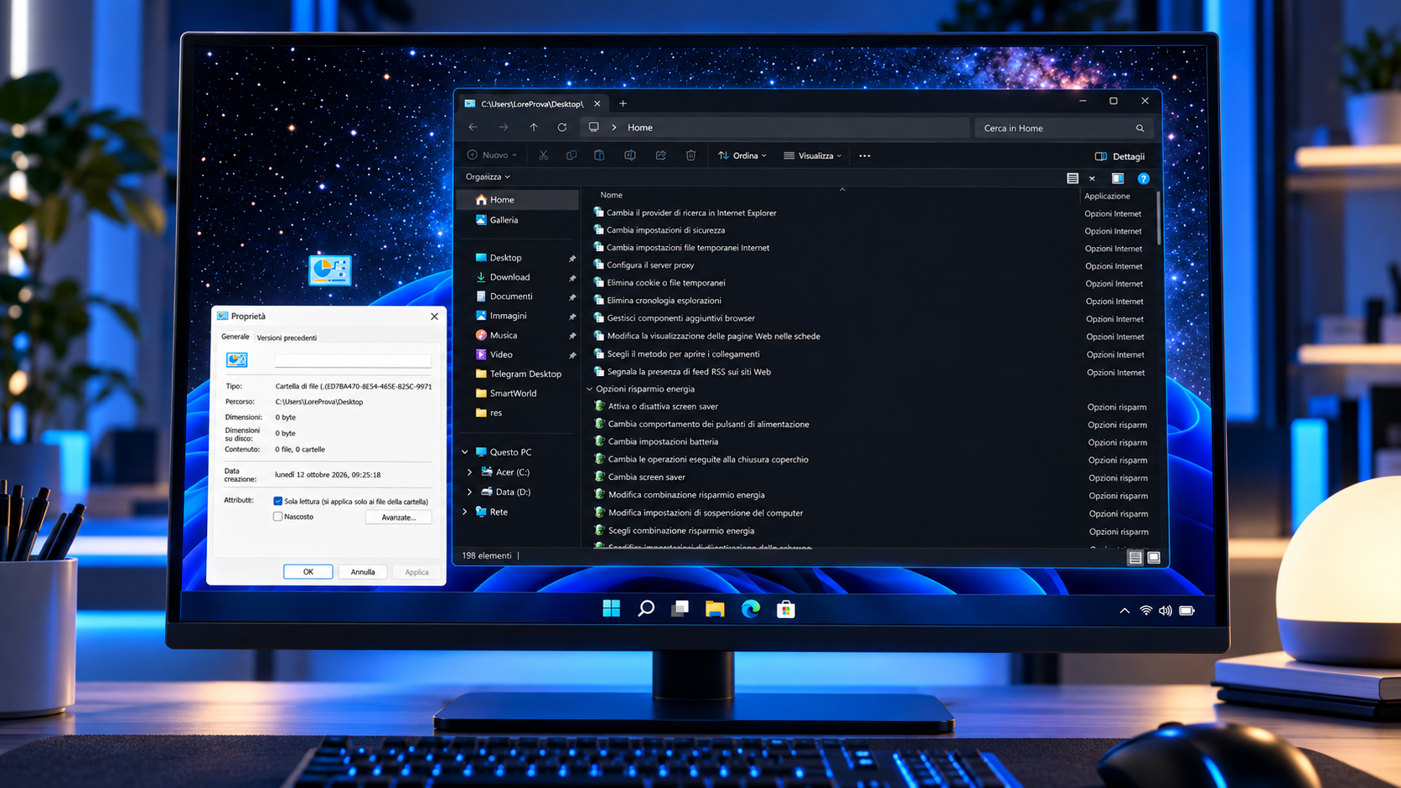Viewport: 1401px width, 788px height.
Task: Uncheck the Sola lettura checkbox
Action: click(278, 501)
